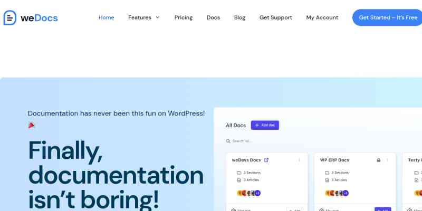Image resolution: width=422 pixels, height=211 pixels.
Task: Click the folder icon on weDevs Docs card
Action: pyautogui.click(x=239, y=172)
